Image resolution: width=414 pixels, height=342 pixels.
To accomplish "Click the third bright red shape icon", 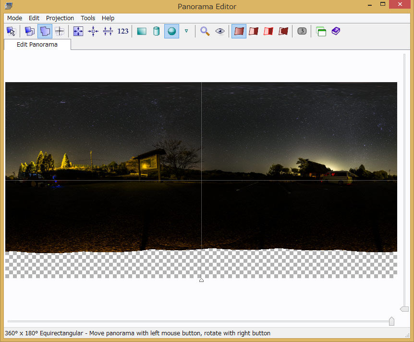I will [x=268, y=31].
